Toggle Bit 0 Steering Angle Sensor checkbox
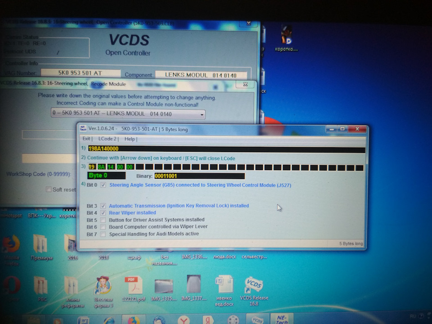This screenshot has height=324, width=432. click(x=103, y=185)
